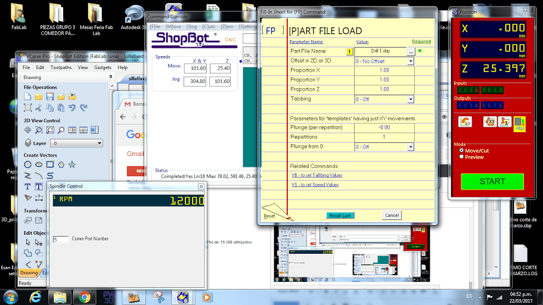Select the Move/Cut mode radio button
This screenshot has width=543, height=305.
click(461, 150)
